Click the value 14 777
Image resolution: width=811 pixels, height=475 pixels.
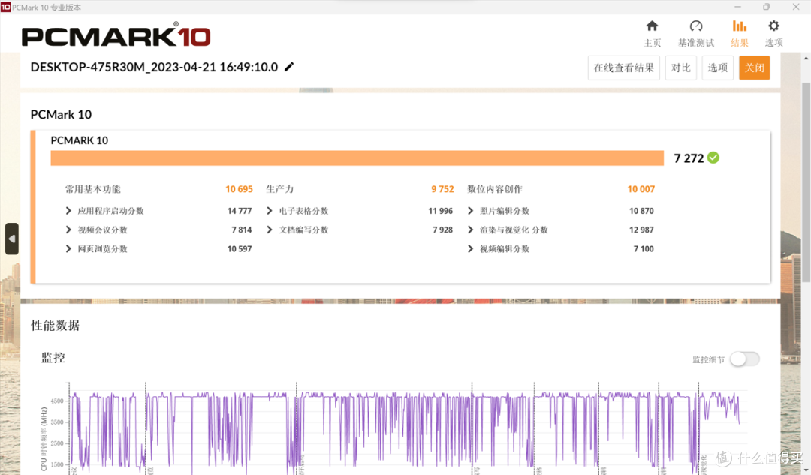[x=240, y=211]
